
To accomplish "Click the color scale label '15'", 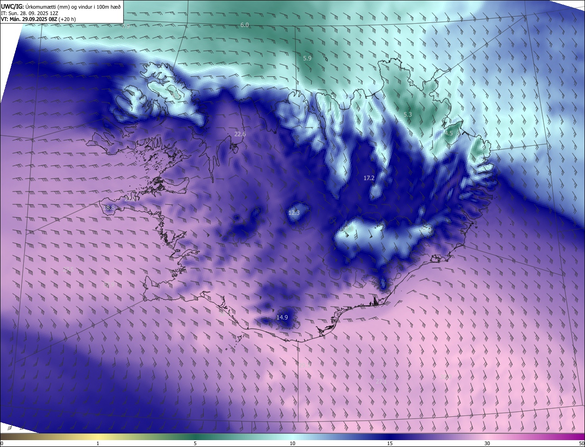I will 390,444.
